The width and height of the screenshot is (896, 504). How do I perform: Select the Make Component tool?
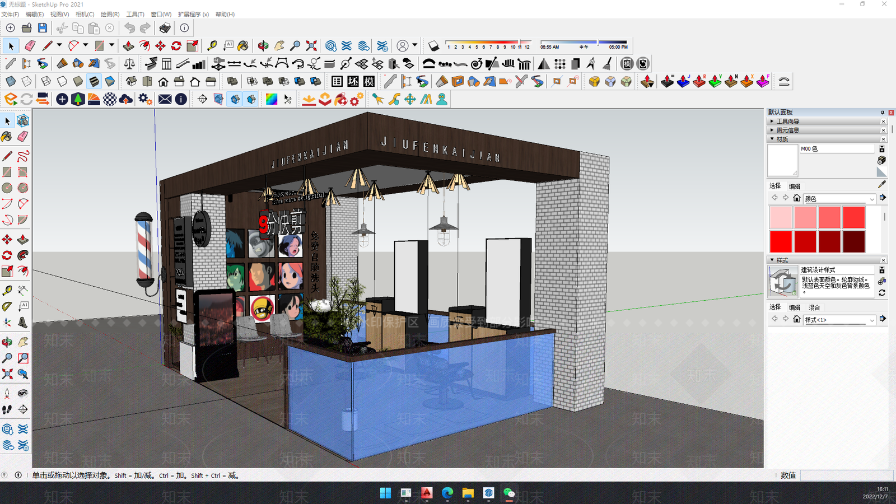pos(23,120)
